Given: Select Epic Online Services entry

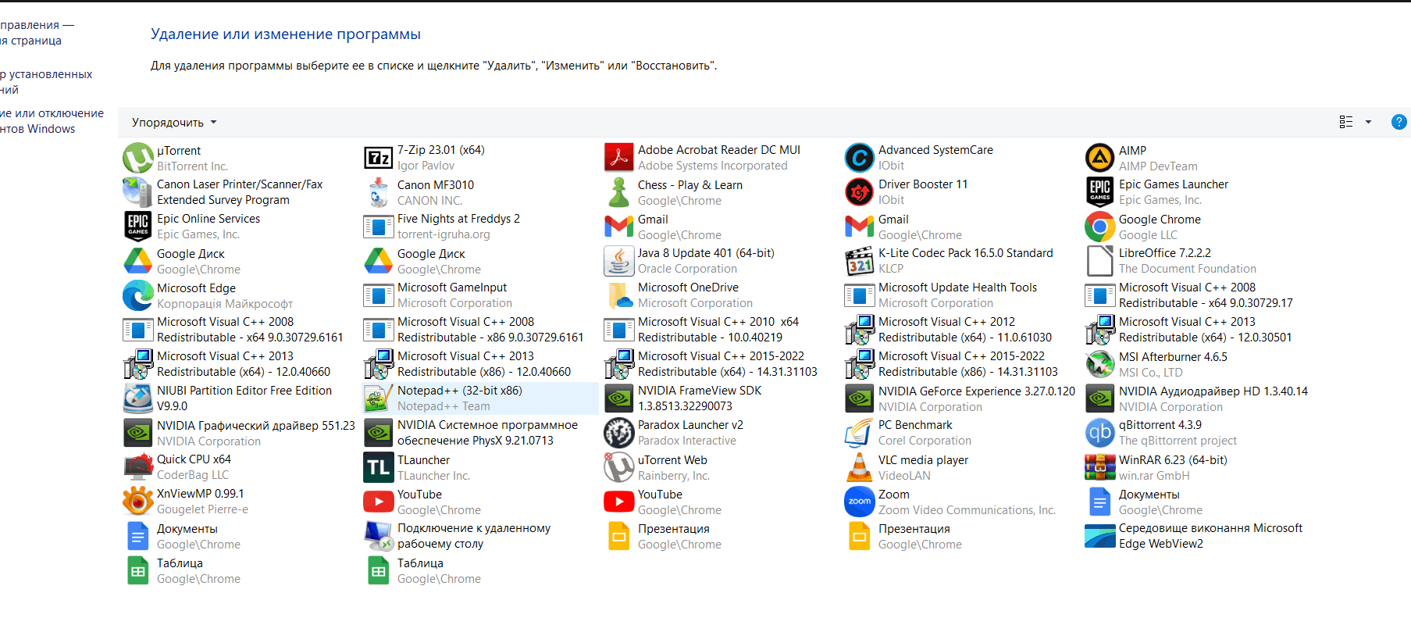Looking at the screenshot, I should pyautogui.click(x=238, y=227).
